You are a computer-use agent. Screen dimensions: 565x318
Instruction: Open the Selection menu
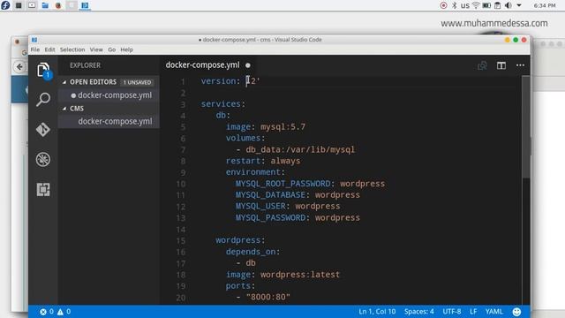click(72, 49)
